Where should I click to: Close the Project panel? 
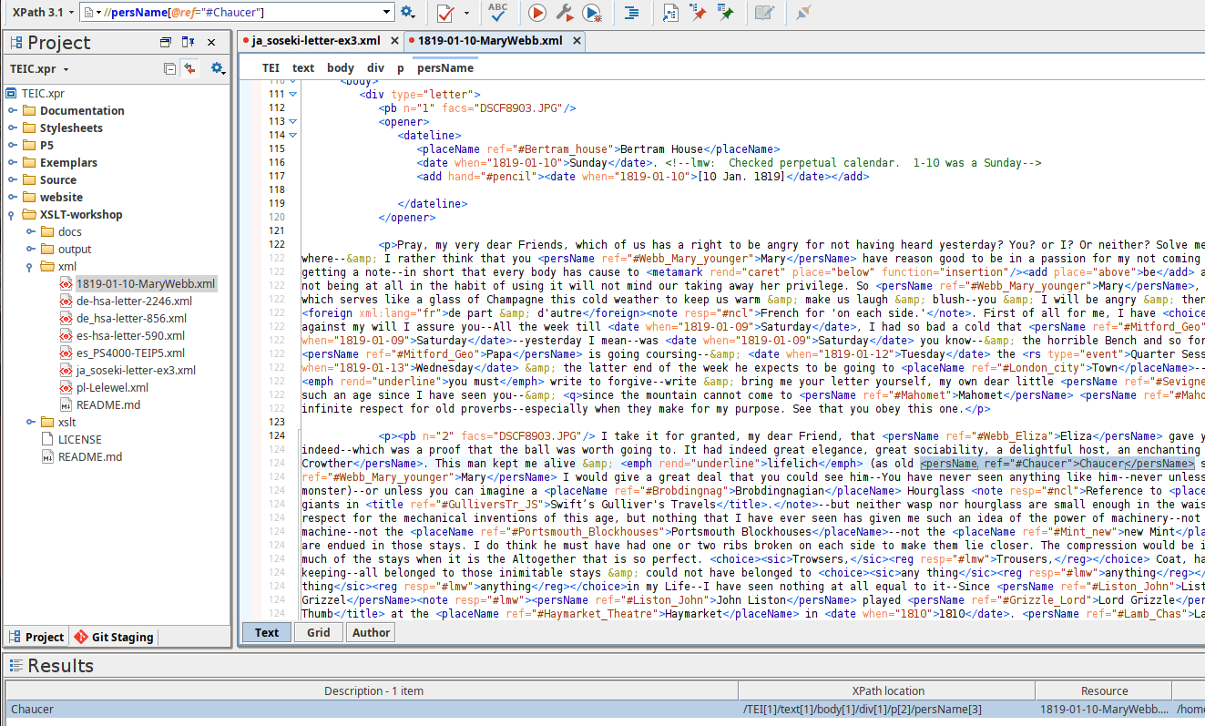click(211, 43)
